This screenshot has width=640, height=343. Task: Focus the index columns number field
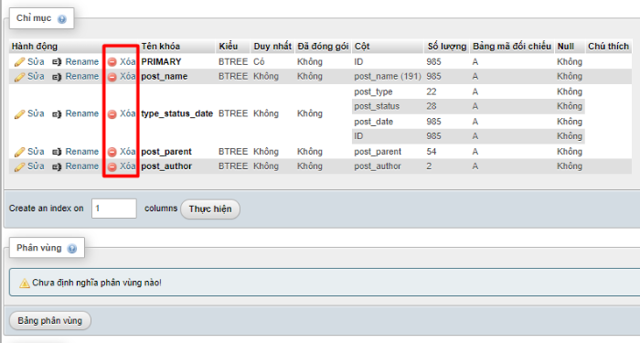114,209
